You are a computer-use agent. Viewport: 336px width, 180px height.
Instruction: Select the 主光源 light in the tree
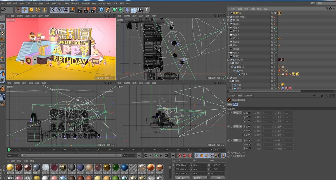coord(236,49)
